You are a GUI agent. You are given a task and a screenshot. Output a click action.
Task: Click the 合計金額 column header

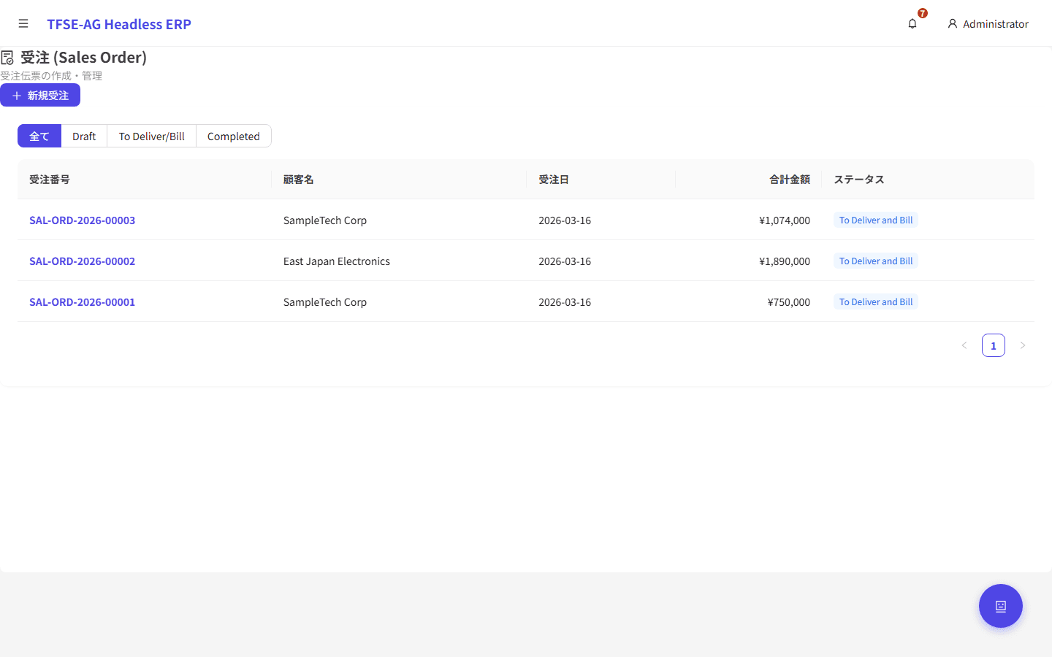click(x=789, y=180)
